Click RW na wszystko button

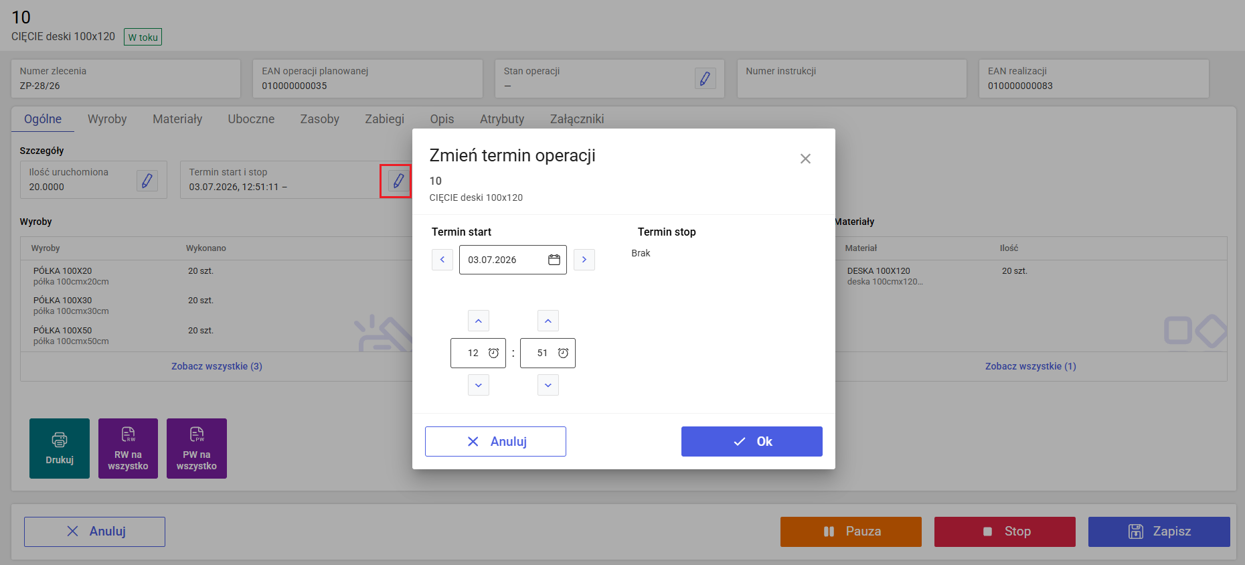[x=128, y=449]
